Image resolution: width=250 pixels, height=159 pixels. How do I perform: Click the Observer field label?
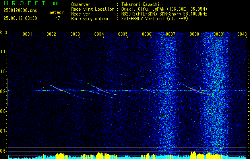coord(81,4)
